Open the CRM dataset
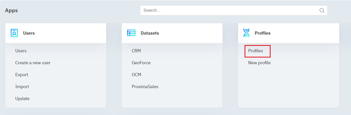 point(136,51)
